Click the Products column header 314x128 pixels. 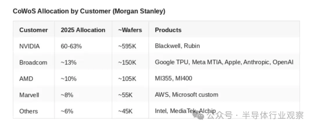[168, 30]
